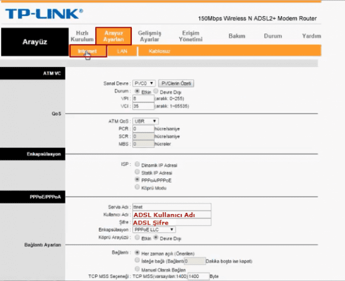
Task: Select the LAN sub-tab
Action: pos(122,51)
